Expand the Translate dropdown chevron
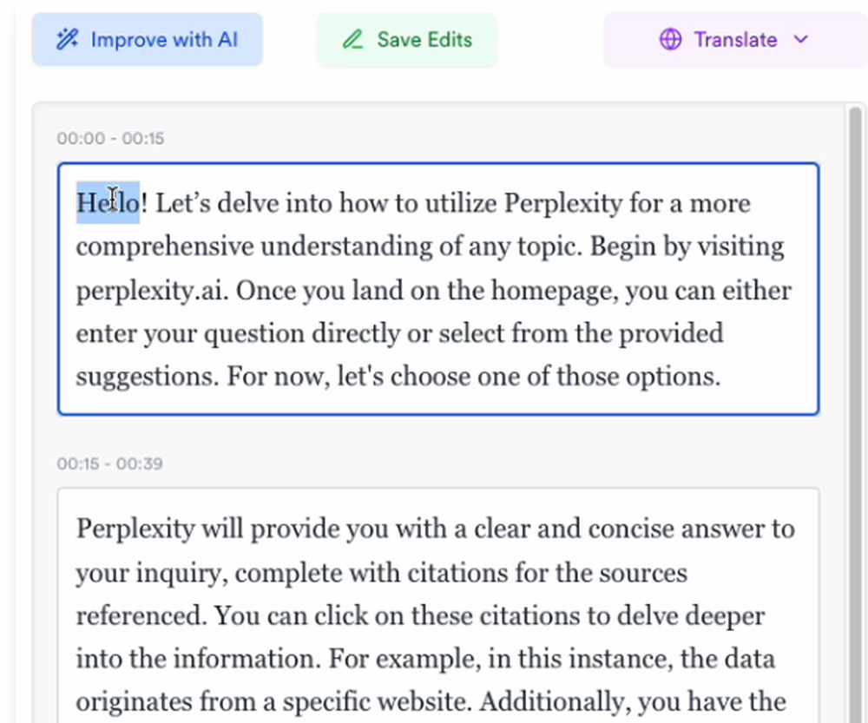Screen dimensions: 868x723 pyautogui.click(x=800, y=40)
